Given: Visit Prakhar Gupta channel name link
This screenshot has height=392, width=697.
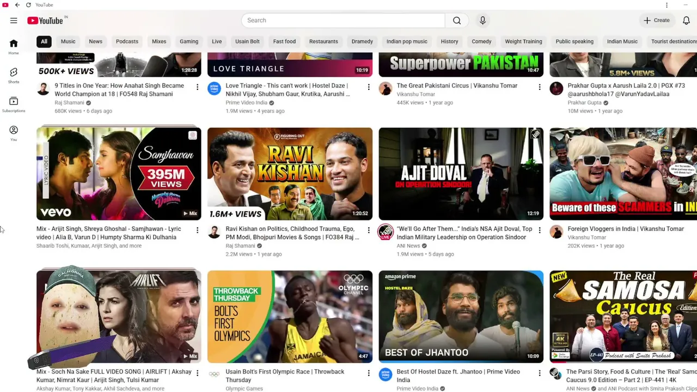Looking at the screenshot, I should pyautogui.click(x=584, y=102).
